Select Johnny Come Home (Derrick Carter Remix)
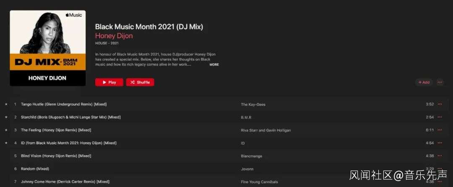453x187 pixels. (65, 182)
